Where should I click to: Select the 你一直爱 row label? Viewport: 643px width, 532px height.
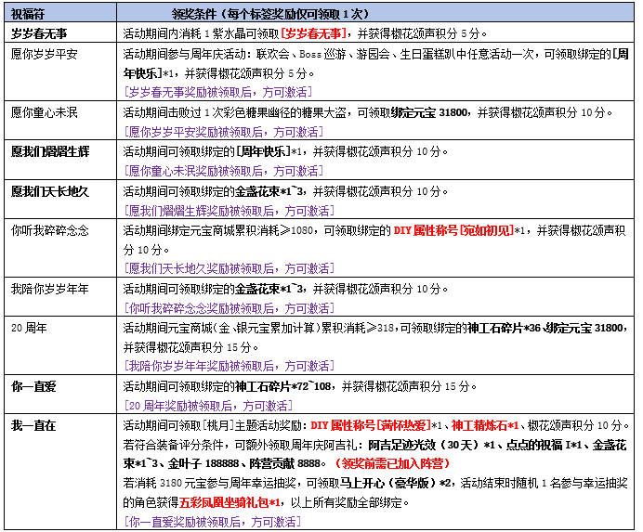[33, 385]
